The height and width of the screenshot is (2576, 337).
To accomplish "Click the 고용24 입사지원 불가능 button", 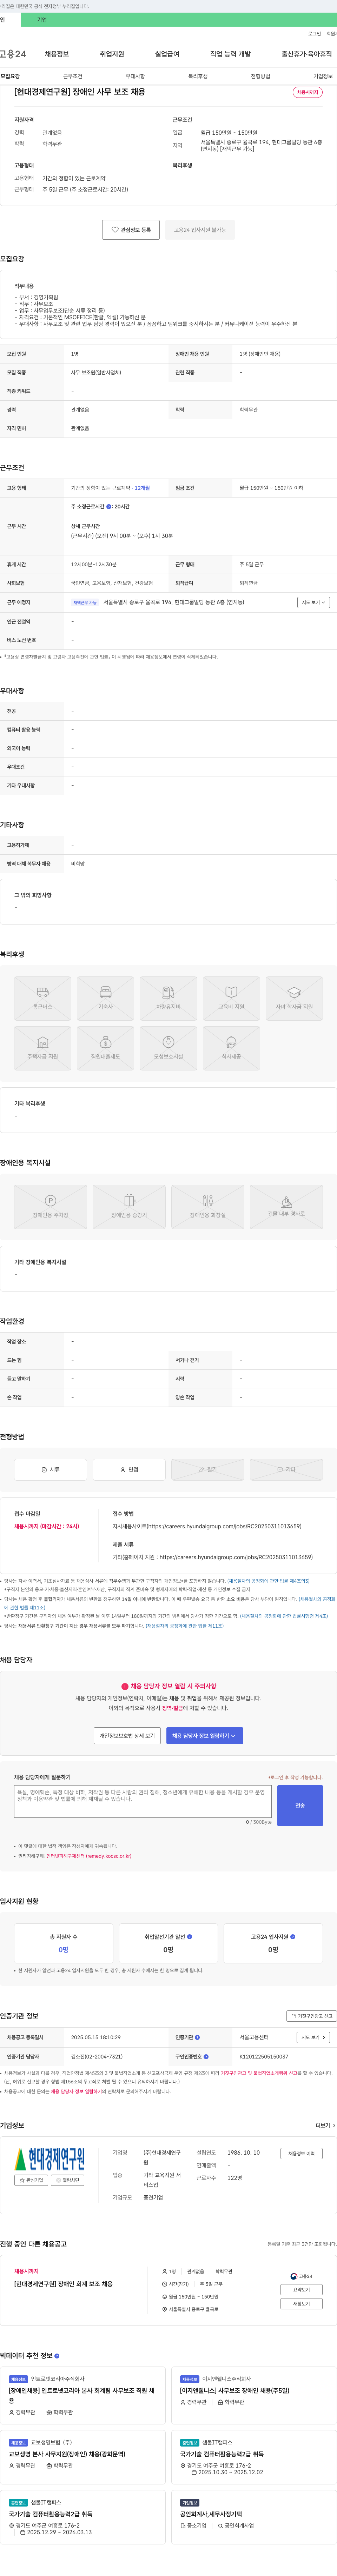I will click(x=200, y=230).
